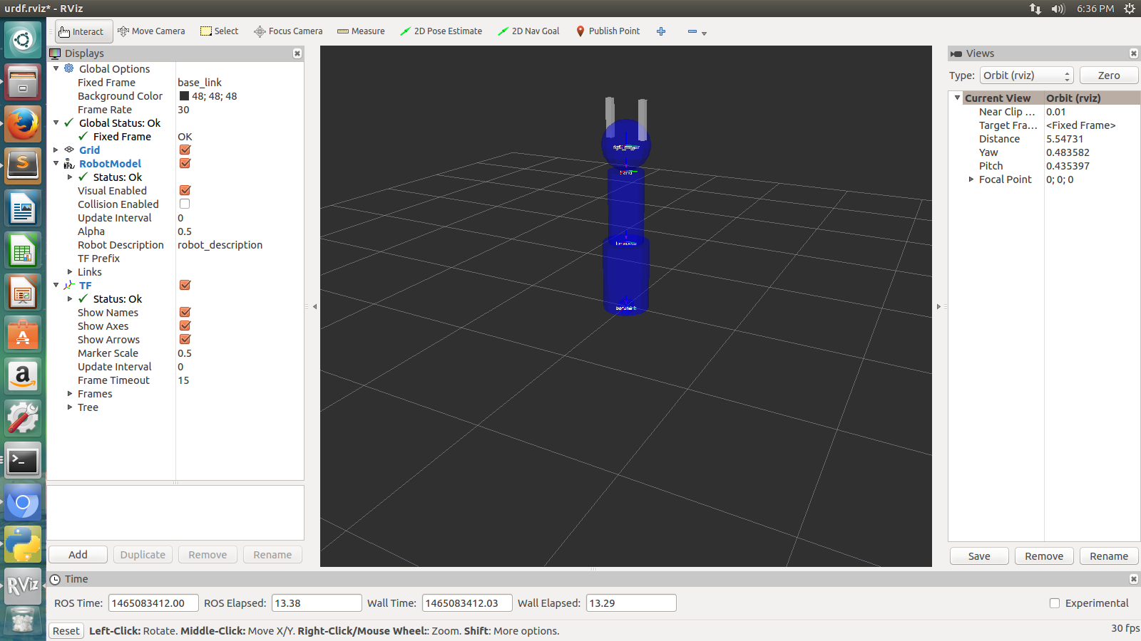Click Remove in Views panel
This screenshot has height=641, width=1141.
coord(1044,556)
